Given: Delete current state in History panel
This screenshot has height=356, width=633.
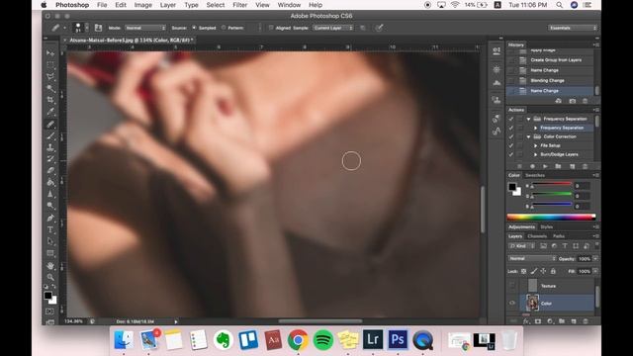Looking at the screenshot, I should 585,101.
